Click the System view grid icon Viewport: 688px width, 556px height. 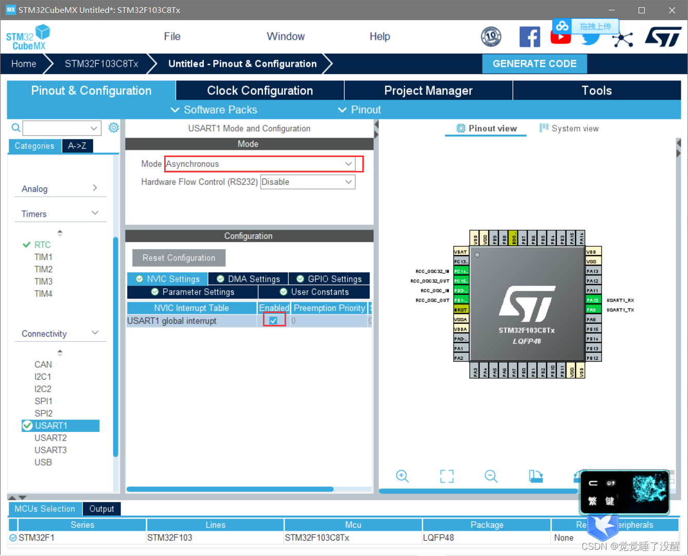(543, 128)
